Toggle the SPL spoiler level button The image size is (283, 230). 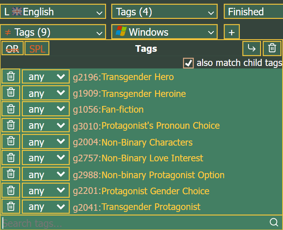[x=37, y=49]
